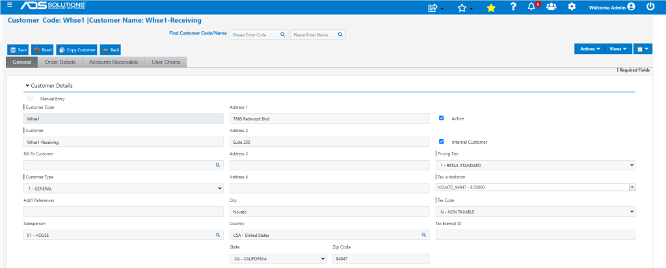666x268 pixels.
Task: Click the Zip Code input field
Action: [x=380, y=259]
